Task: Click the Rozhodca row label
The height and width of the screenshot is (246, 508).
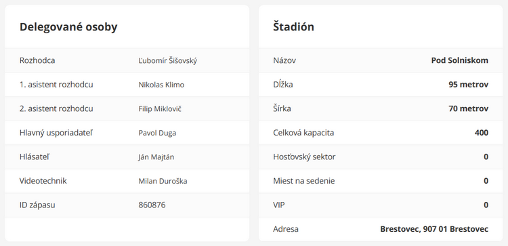Action: point(37,60)
